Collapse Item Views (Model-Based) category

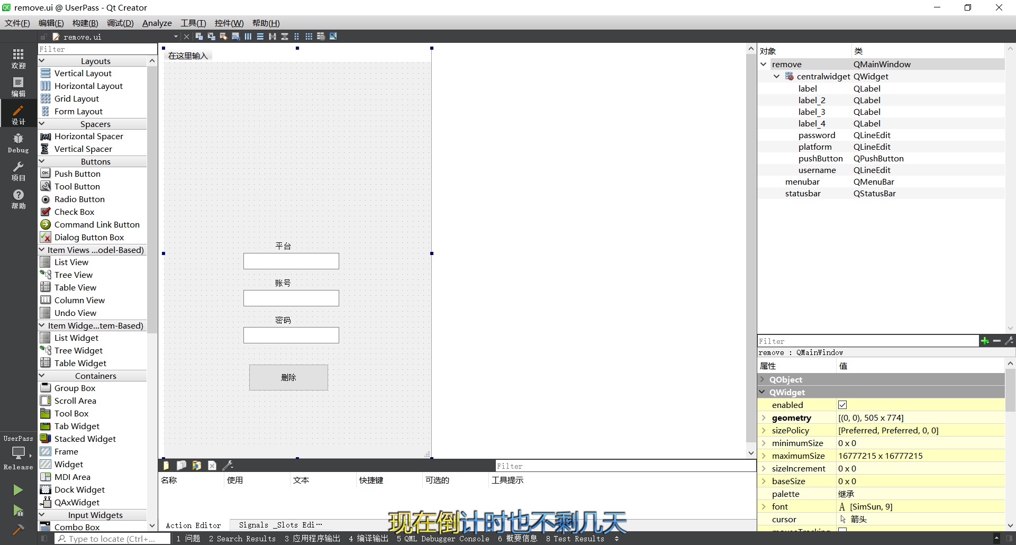click(42, 250)
